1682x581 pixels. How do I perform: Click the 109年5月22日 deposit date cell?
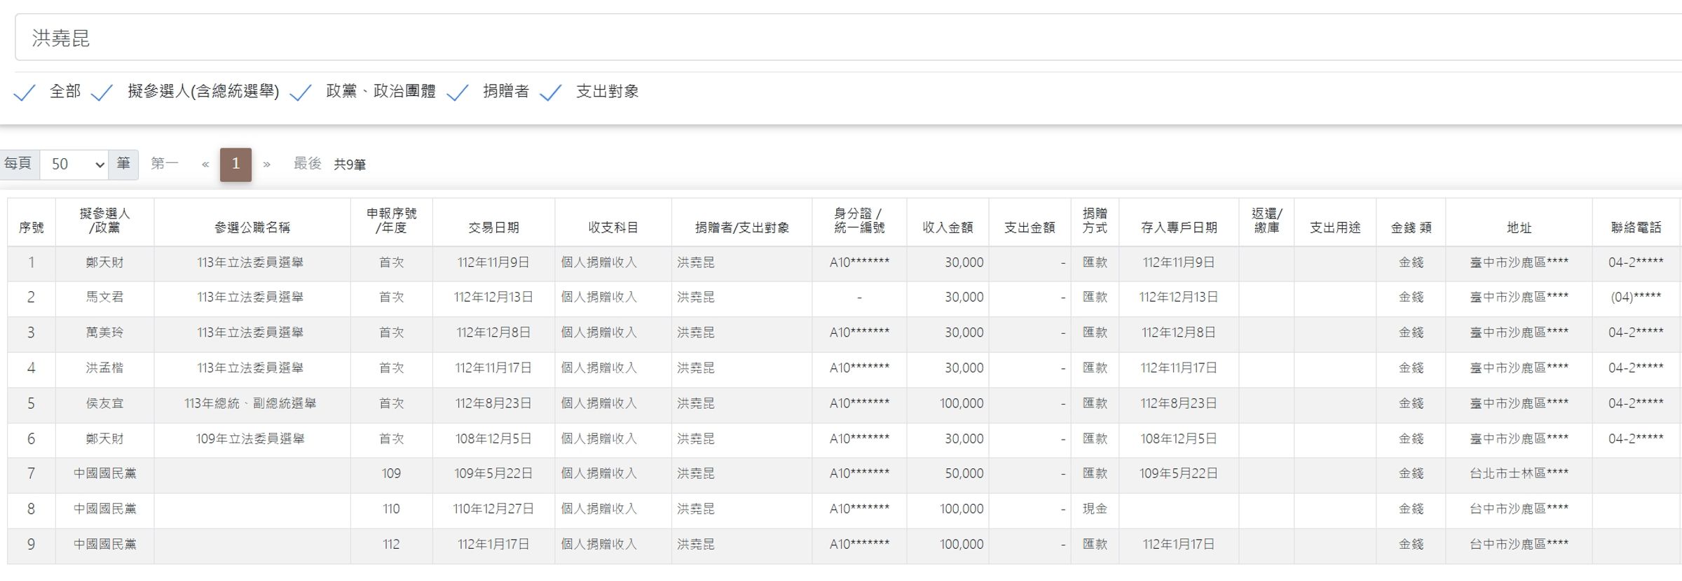(1179, 474)
